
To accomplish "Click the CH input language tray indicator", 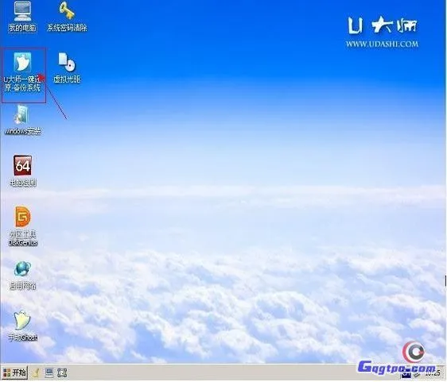I will pyautogui.click(x=406, y=374).
